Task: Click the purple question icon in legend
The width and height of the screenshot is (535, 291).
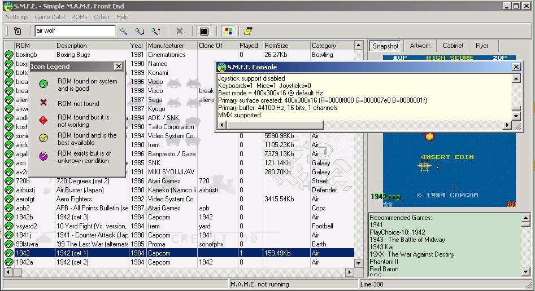Action: [x=44, y=156]
